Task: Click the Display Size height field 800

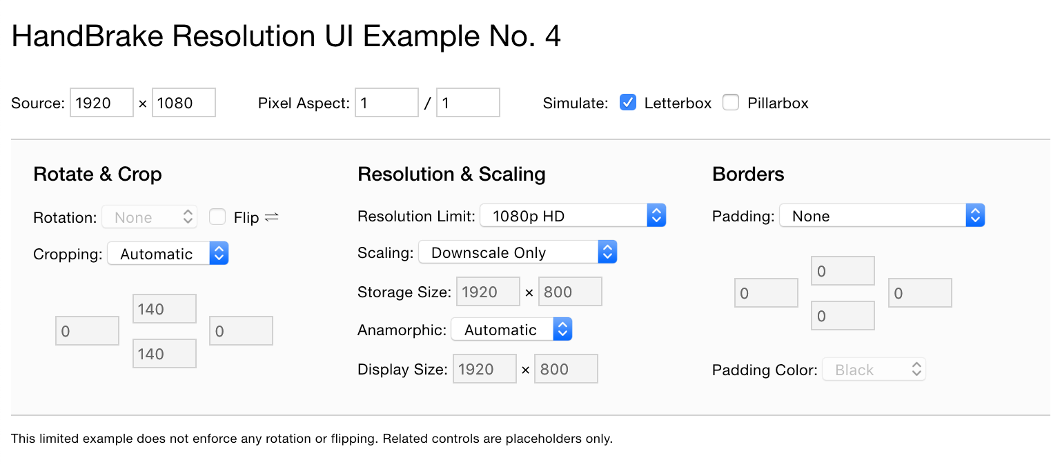Action: coord(566,369)
